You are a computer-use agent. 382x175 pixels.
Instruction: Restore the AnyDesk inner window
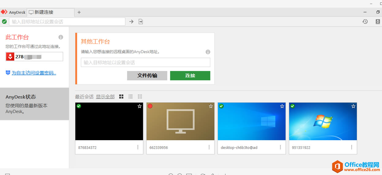(378, 12)
